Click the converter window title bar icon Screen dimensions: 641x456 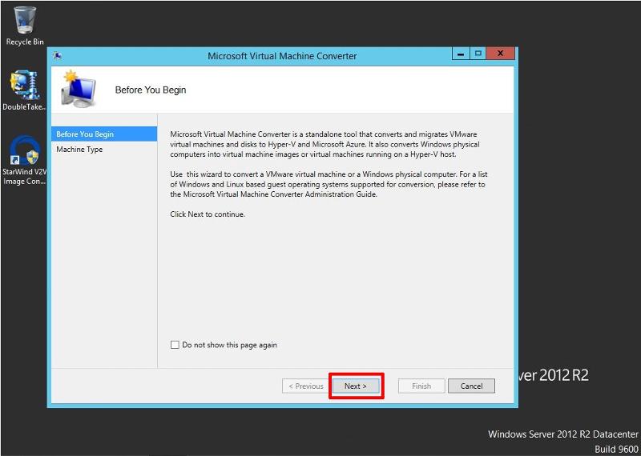pos(58,56)
